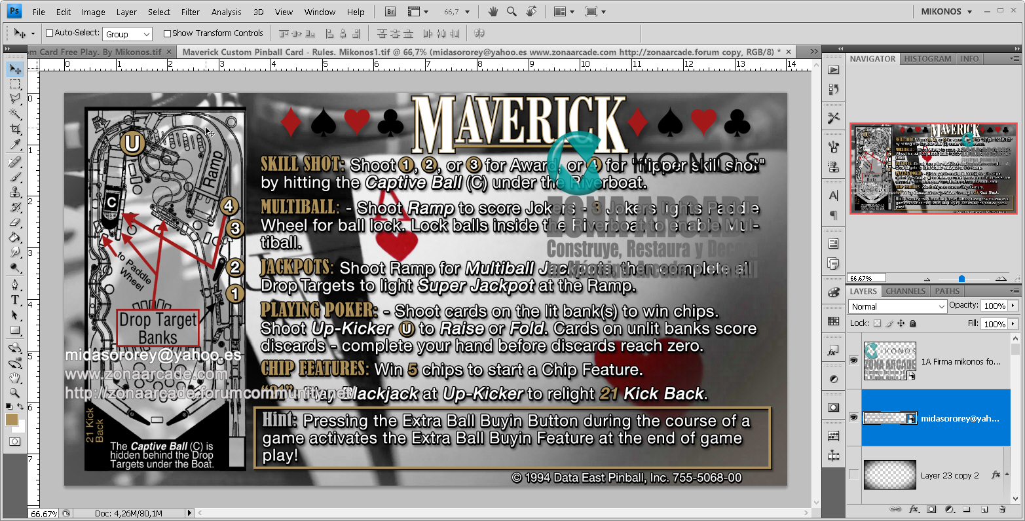Select the Path Selection tool

(15, 315)
